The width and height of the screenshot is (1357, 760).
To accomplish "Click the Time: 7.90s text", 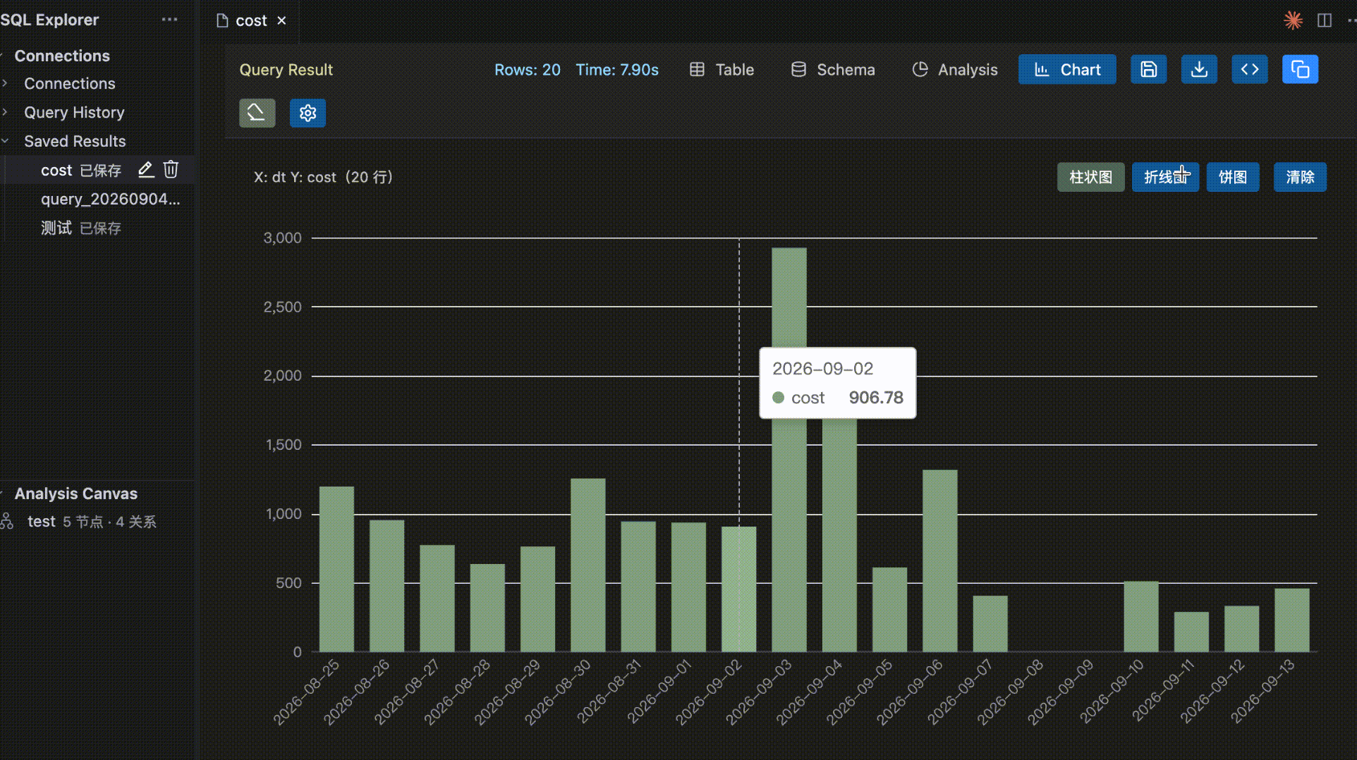I will [617, 69].
